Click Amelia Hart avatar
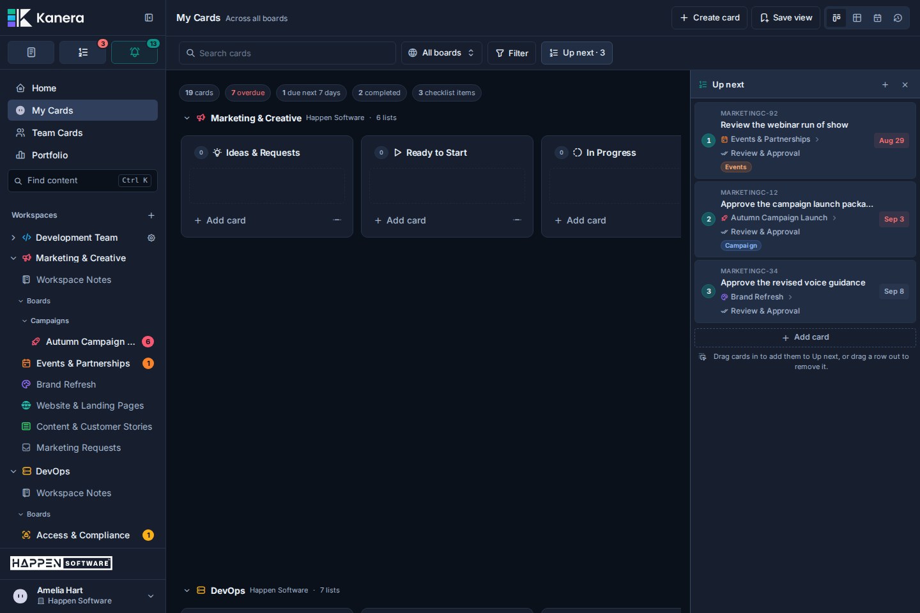920x613 pixels. (20, 596)
